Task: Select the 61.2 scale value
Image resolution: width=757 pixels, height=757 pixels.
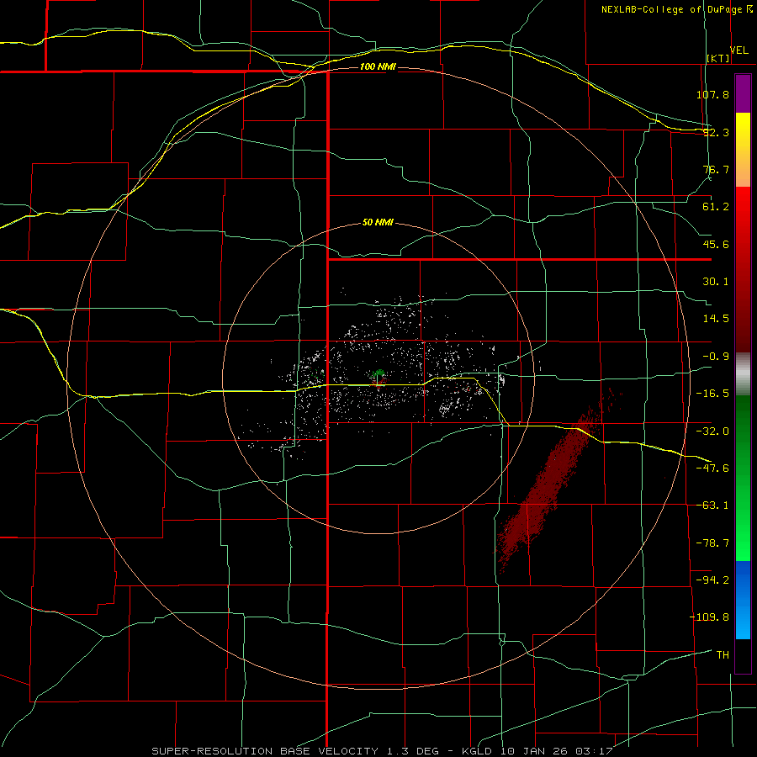Action: pos(716,207)
